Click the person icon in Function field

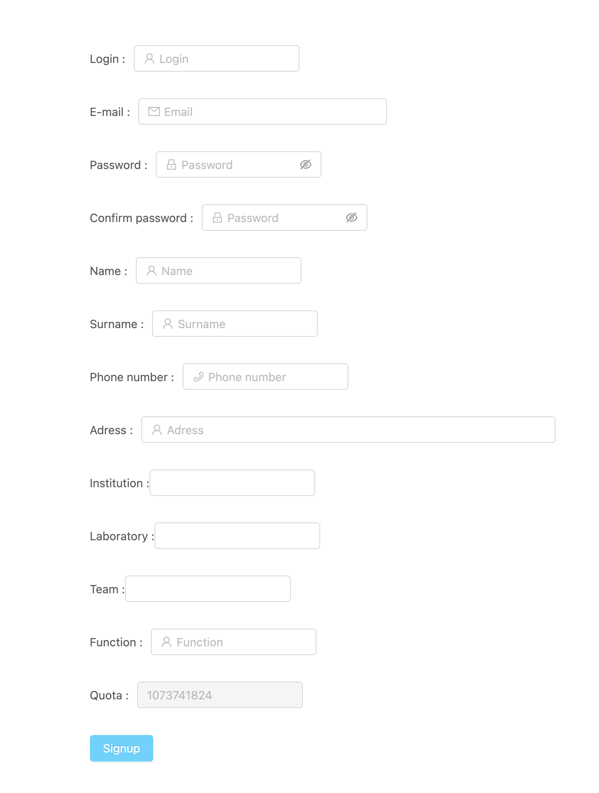[167, 642]
